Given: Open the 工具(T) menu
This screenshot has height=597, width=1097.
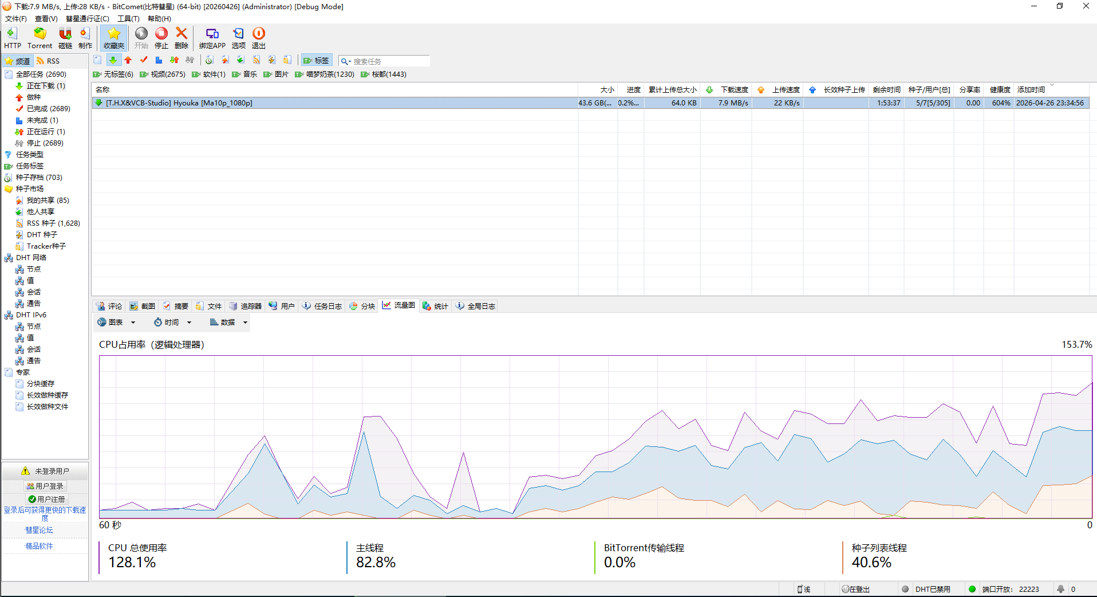Looking at the screenshot, I should point(128,19).
